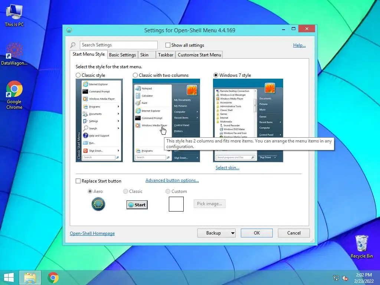Viewport: 380px width, 285px height.
Task: Open the Taskbar tab
Action: click(166, 55)
